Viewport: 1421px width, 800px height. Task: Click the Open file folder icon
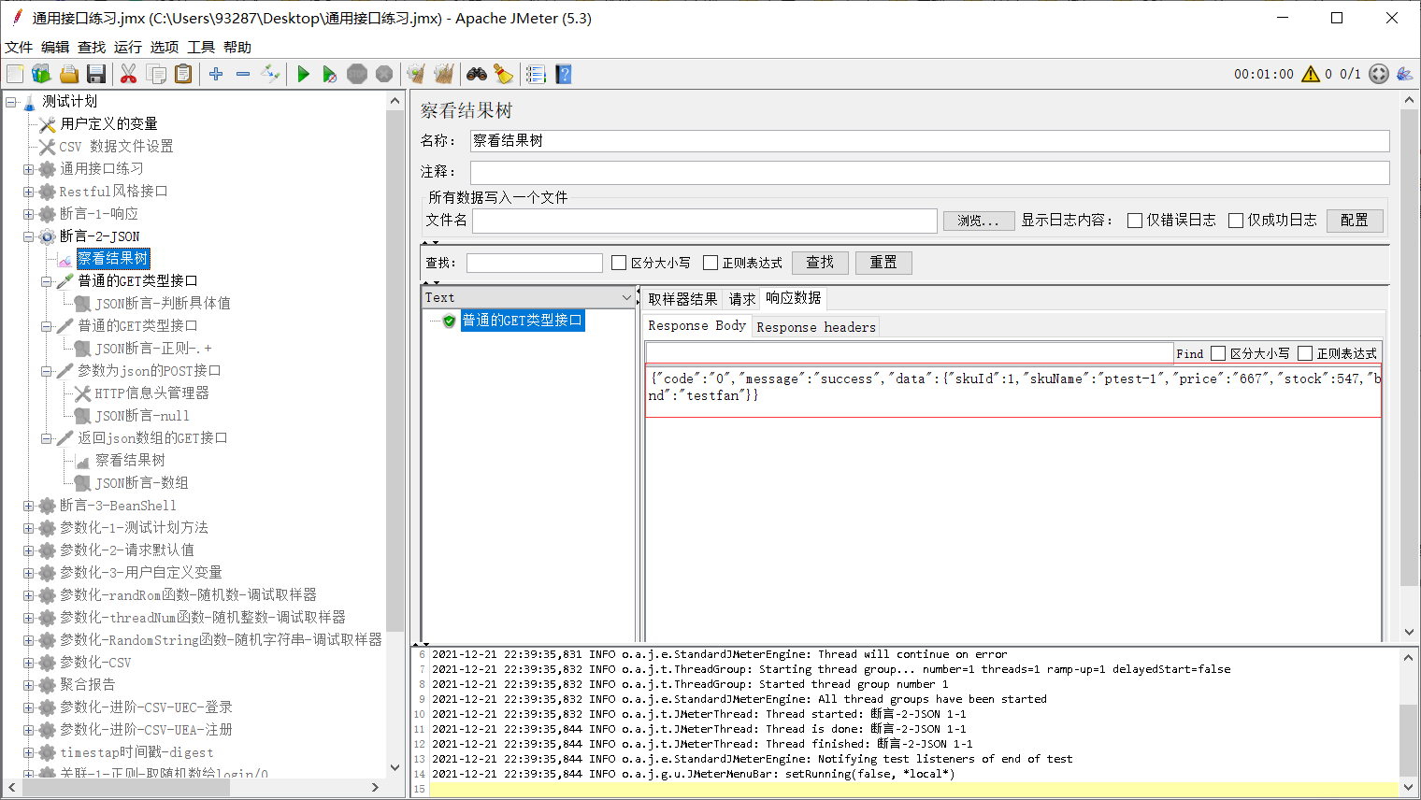pyautogui.click(x=68, y=74)
